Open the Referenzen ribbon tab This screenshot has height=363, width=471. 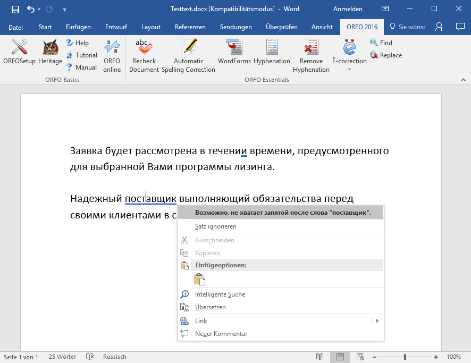[x=190, y=27]
